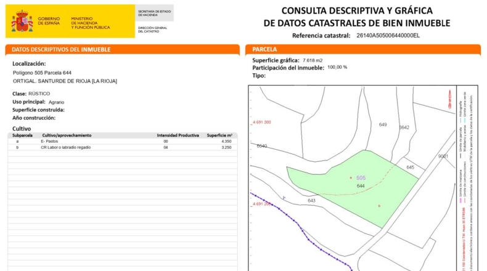Click the '7.618 m2' surface value
The image size is (487, 271).
(x=313, y=60)
